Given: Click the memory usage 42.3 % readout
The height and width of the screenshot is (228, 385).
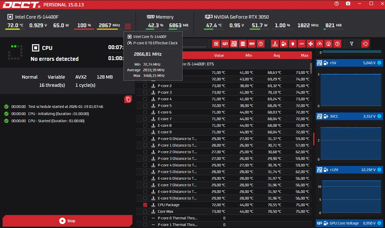Looking at the screenshot, I should (156, 25).
